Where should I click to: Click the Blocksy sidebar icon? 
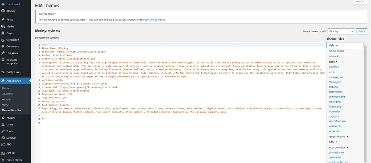[3, 11]
